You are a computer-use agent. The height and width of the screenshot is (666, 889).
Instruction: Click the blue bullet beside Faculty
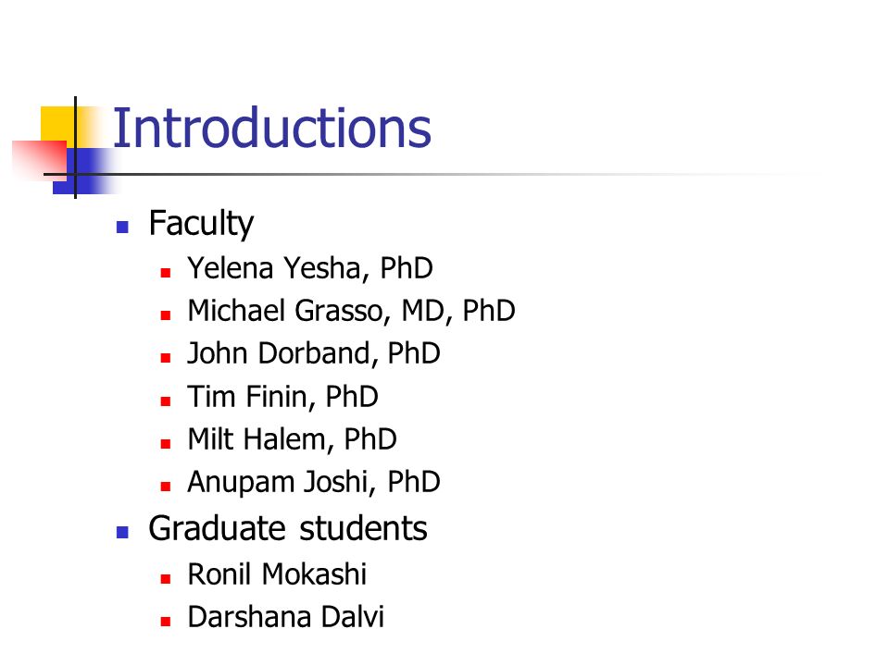pos(122,228)
